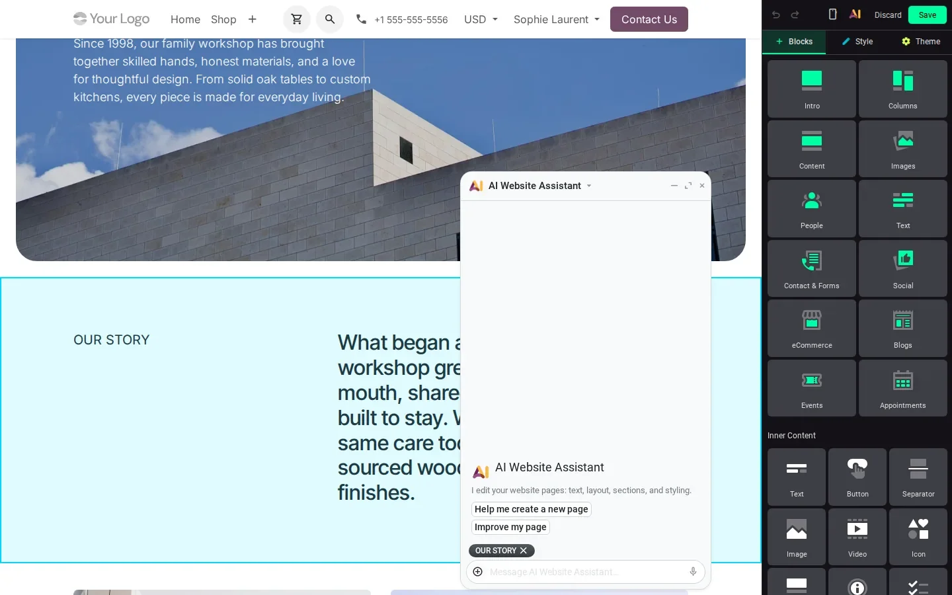Choose "Improve my page" suggestion
952x595 pixels.
click(510, 527)
